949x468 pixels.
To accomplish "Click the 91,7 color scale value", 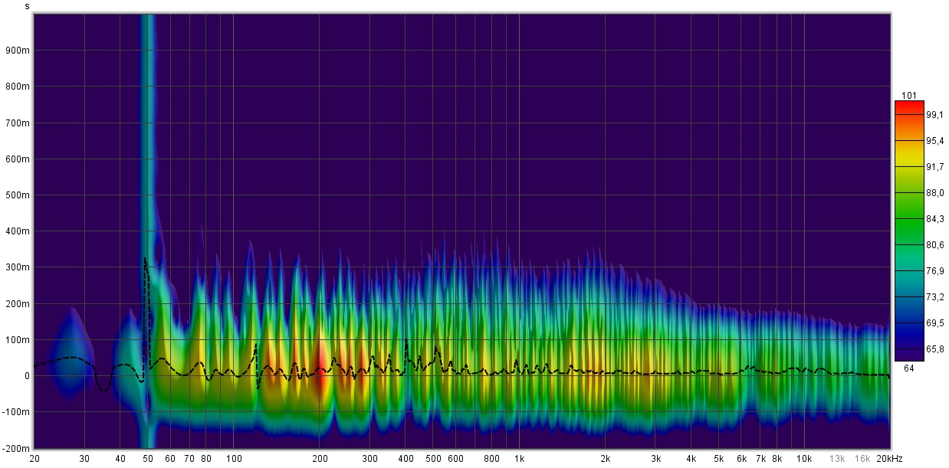I will [x=934, y=166].
